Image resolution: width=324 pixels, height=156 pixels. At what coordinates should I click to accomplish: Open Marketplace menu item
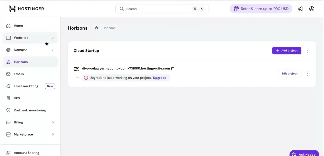point(30,134)
